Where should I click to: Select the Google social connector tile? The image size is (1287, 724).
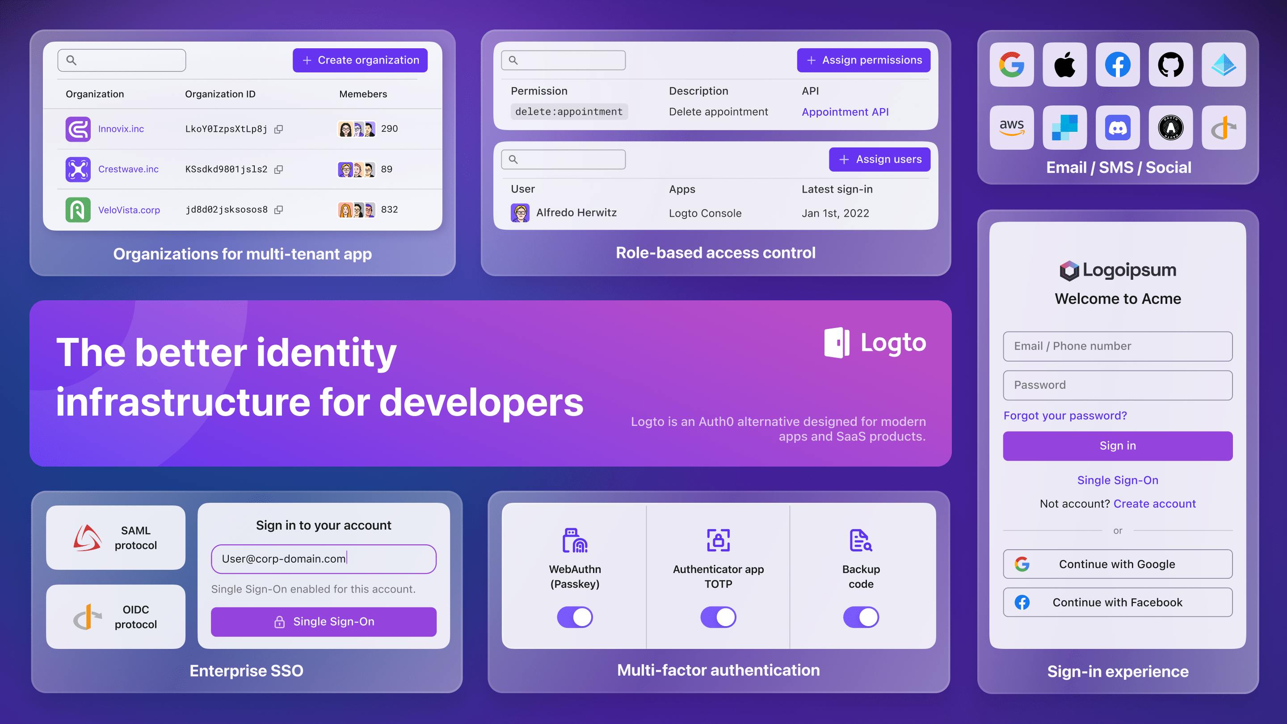[x=1012, y=64]
